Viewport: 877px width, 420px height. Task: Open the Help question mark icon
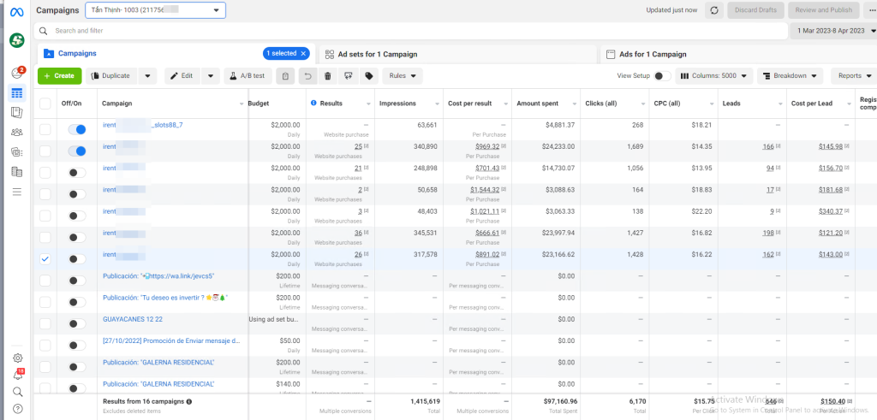click(x=17, y=408)
